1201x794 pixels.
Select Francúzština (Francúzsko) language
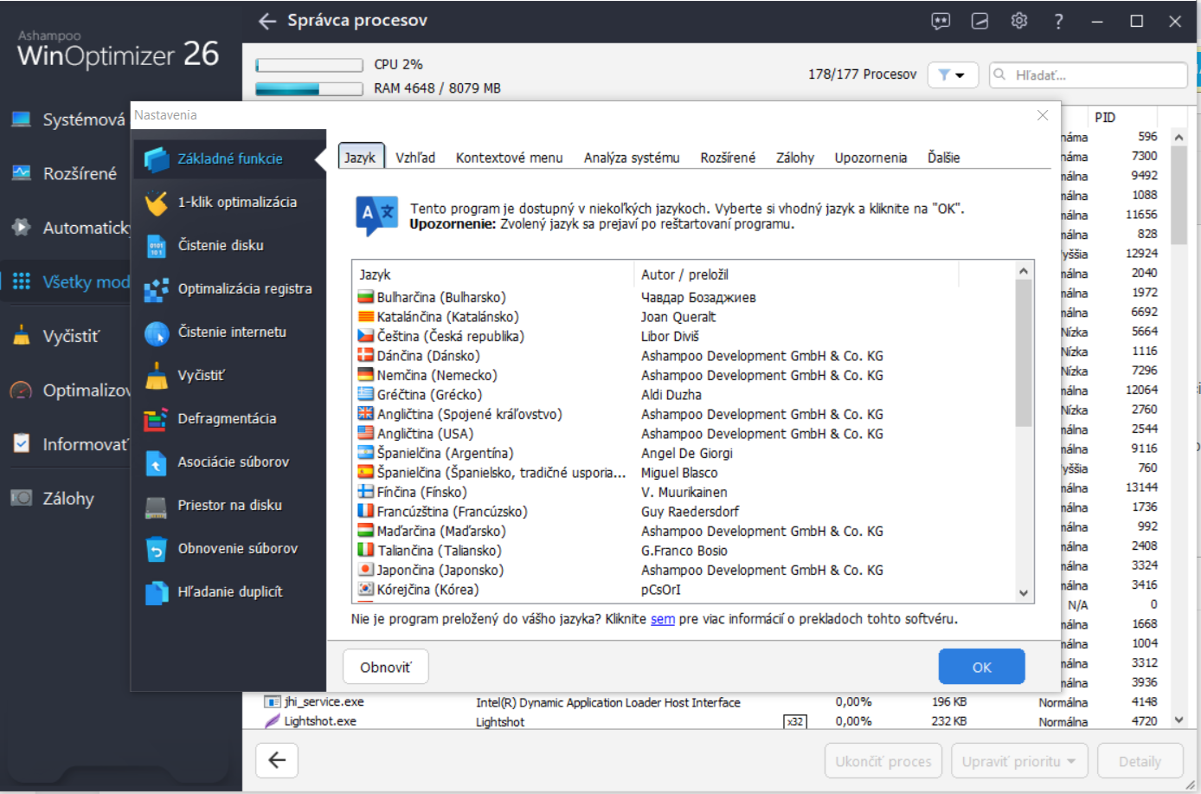coord(684,512)
